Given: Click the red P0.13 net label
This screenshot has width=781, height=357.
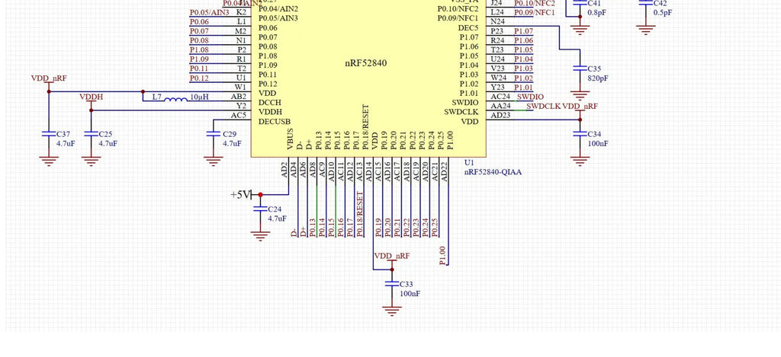Looking at the screenshot, I should (x=313, y=228).
